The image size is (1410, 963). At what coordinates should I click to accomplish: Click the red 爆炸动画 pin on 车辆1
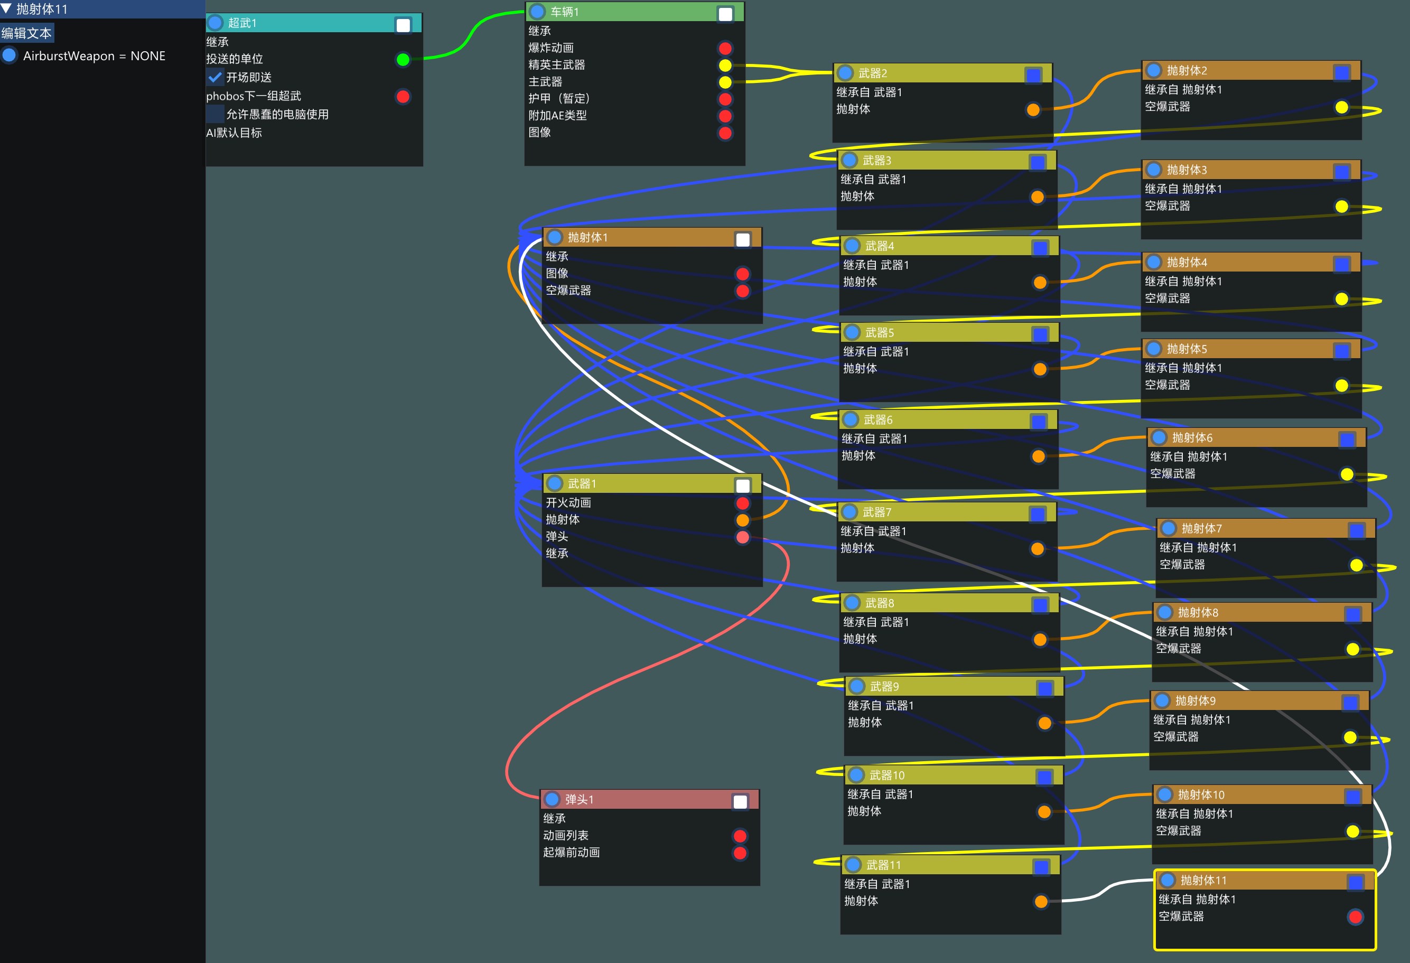pyautogui.click(x=725, y=48)
